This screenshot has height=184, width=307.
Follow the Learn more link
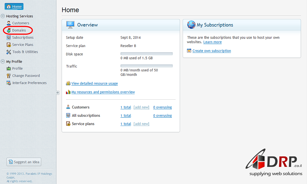tap(212, 42)
